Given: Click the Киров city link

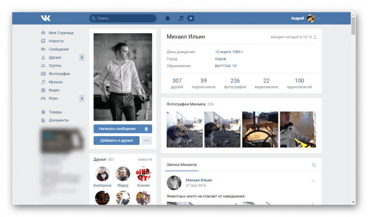Looking at the screenshot, I should 221,59.
